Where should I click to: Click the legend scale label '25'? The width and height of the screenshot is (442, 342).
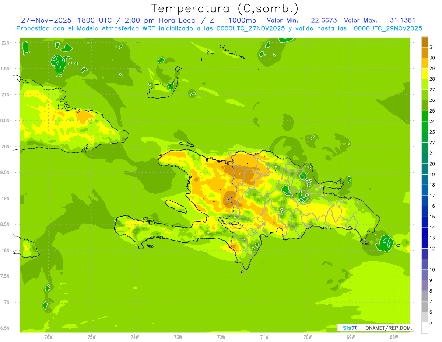tap(432, 111)
